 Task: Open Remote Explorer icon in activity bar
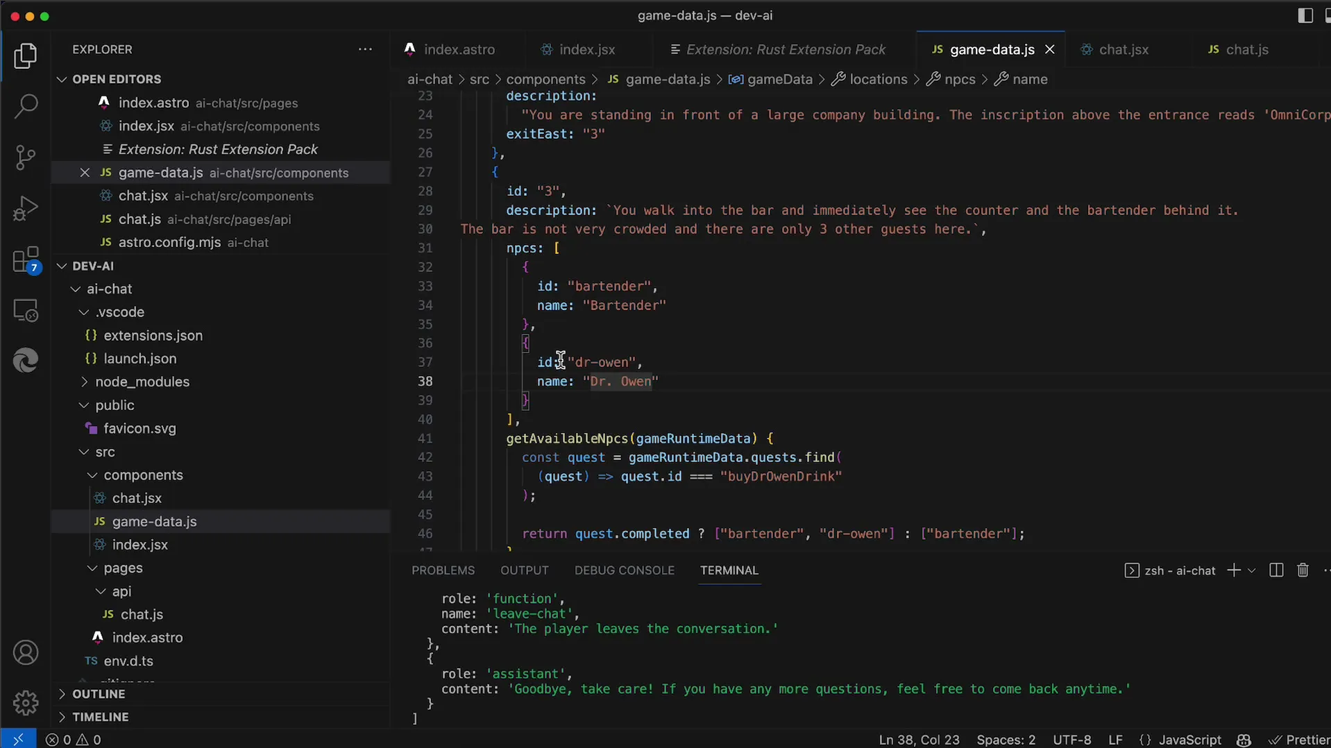(x=26, y=310)
